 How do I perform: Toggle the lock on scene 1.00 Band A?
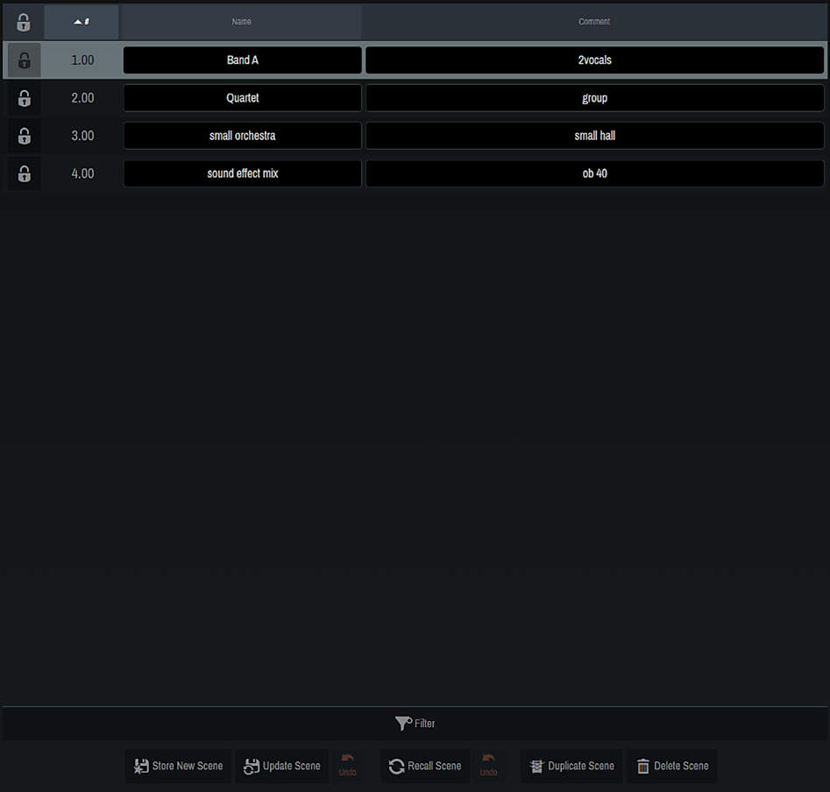24,60
